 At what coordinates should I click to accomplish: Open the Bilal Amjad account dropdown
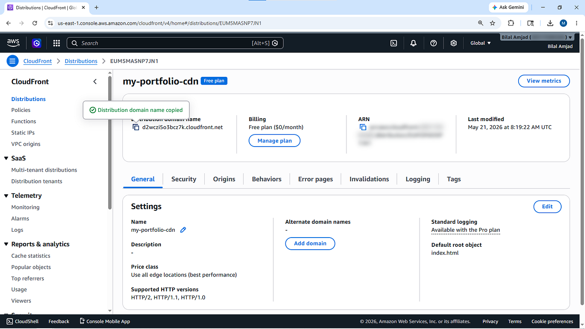click(x=537, y=37)
